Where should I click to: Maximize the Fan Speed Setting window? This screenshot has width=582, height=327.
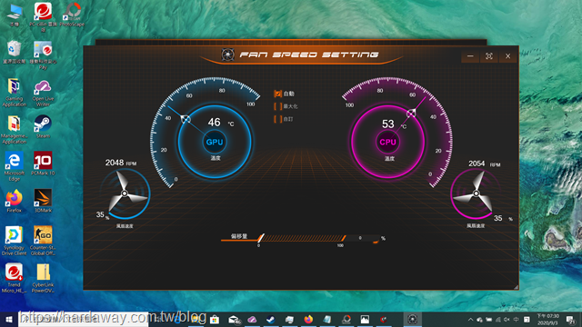(x=489, y=56)
